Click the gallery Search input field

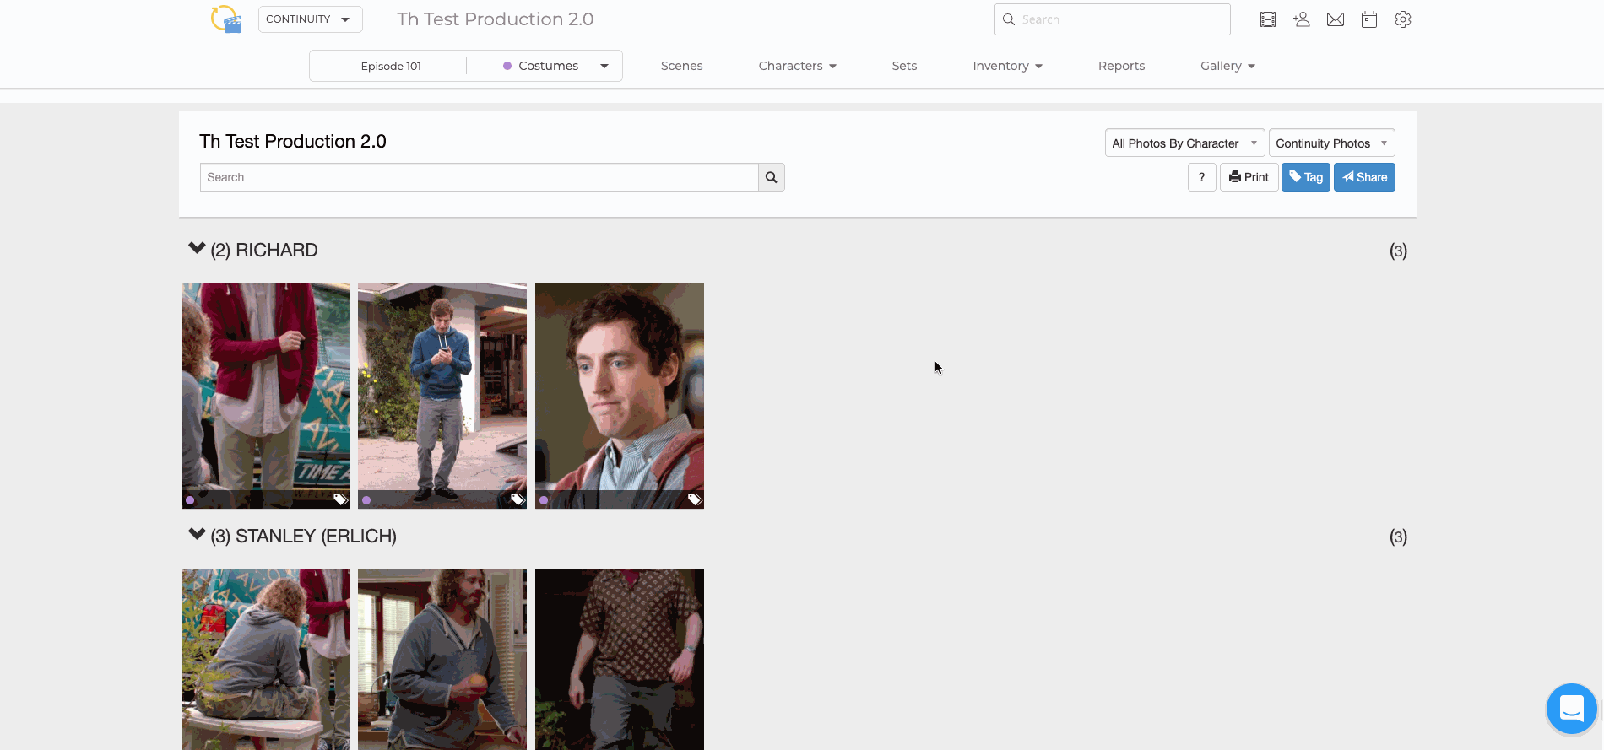[x=479, y=177]
